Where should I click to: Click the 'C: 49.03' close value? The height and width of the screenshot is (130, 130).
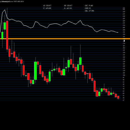click(47, 8)
